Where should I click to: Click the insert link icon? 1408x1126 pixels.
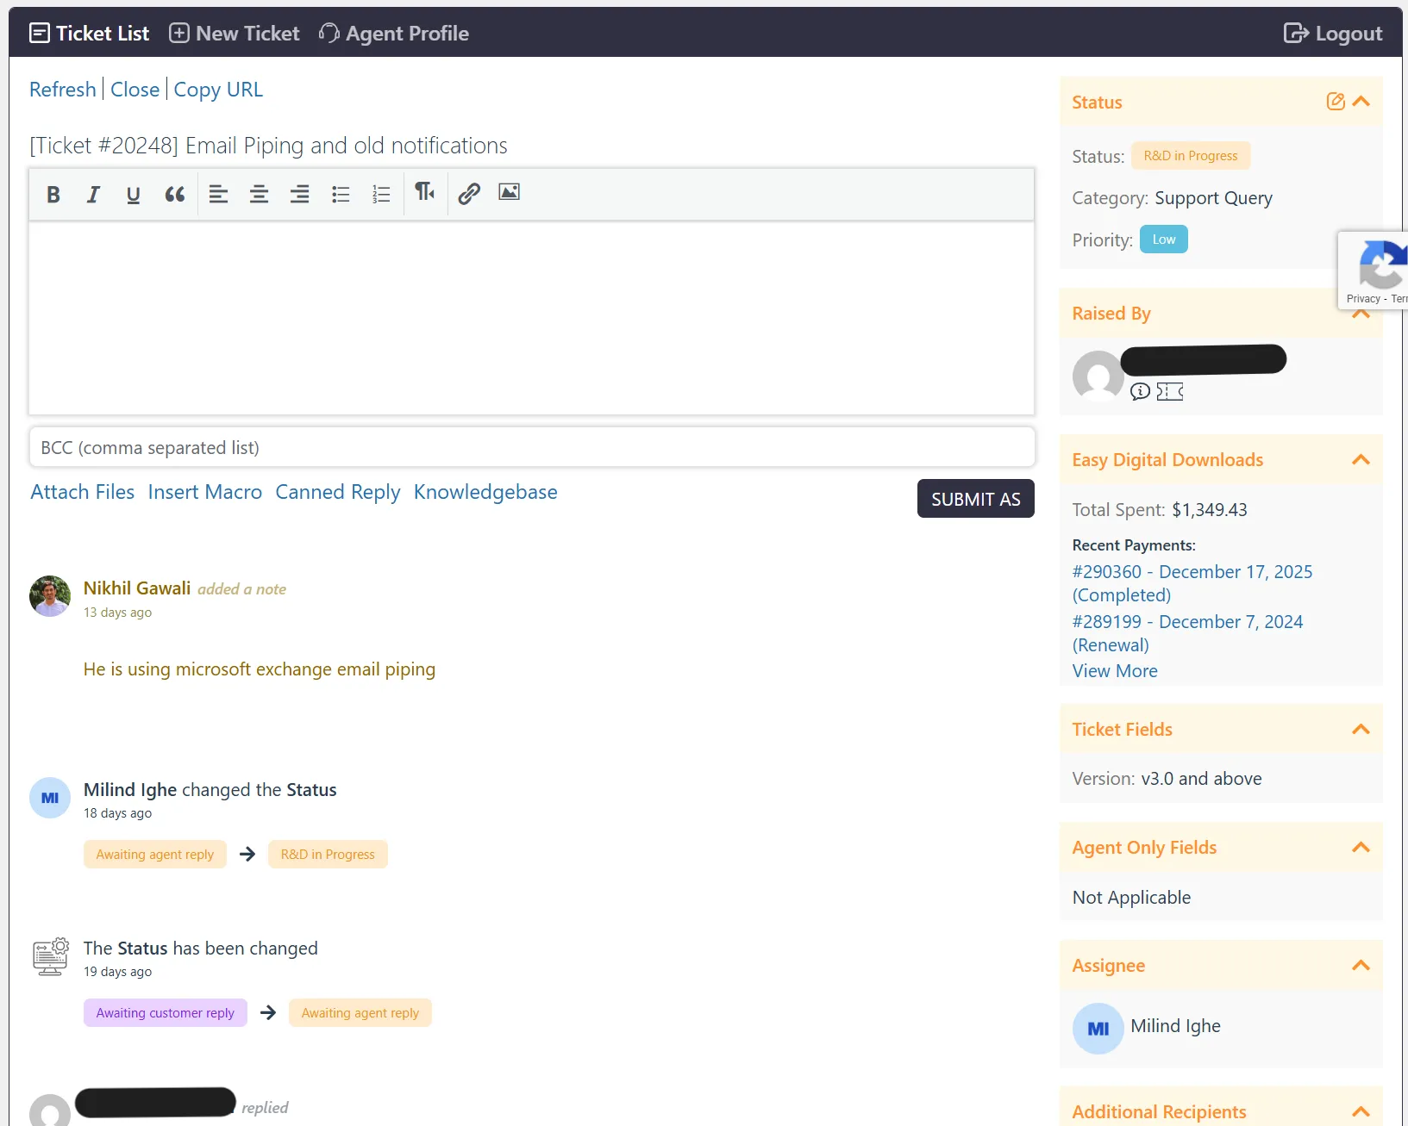click(x=468, y=194)
